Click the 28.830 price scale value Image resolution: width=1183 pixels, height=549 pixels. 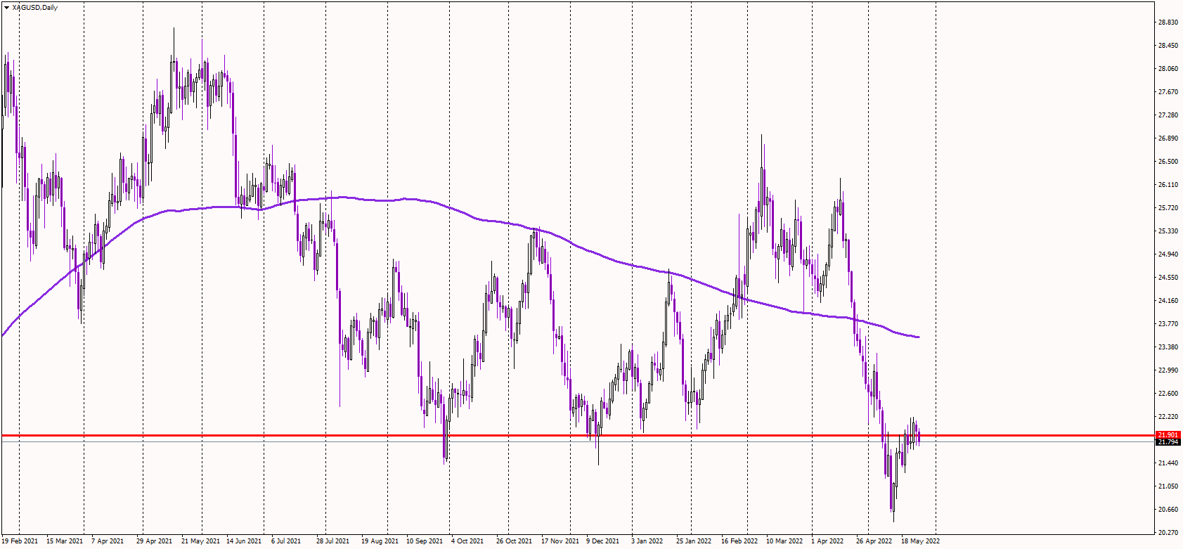coord(1168,22)
